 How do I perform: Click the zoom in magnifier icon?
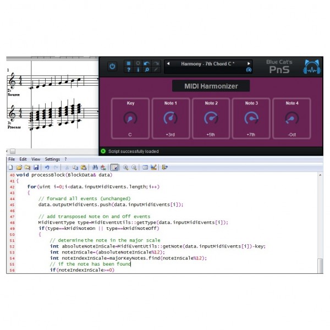click(x=125, y=167)
